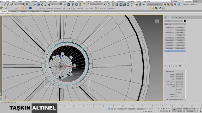202x113 pixels.
Task: Open the ribbon options dropdown after Populate
Action: [53, 11]
